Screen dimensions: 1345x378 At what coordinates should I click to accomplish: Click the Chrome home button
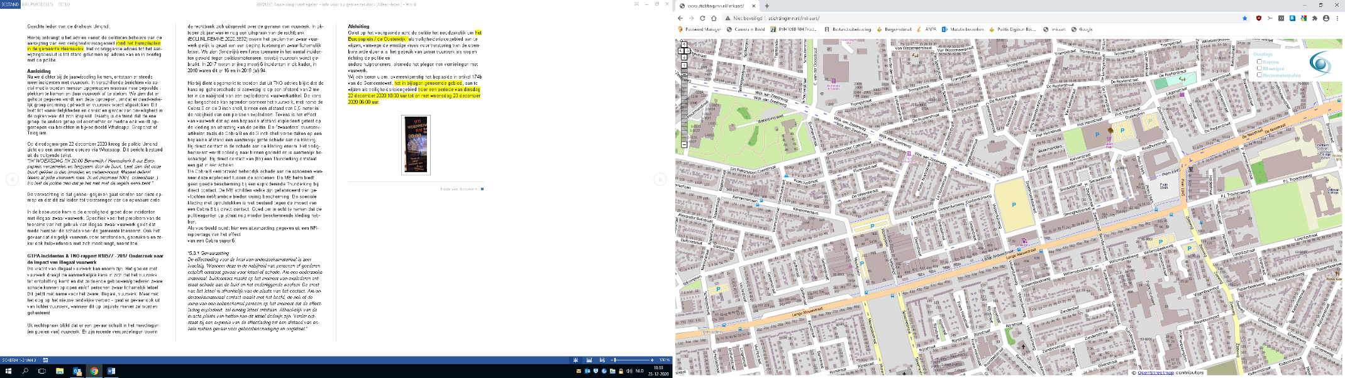(714, 18)
